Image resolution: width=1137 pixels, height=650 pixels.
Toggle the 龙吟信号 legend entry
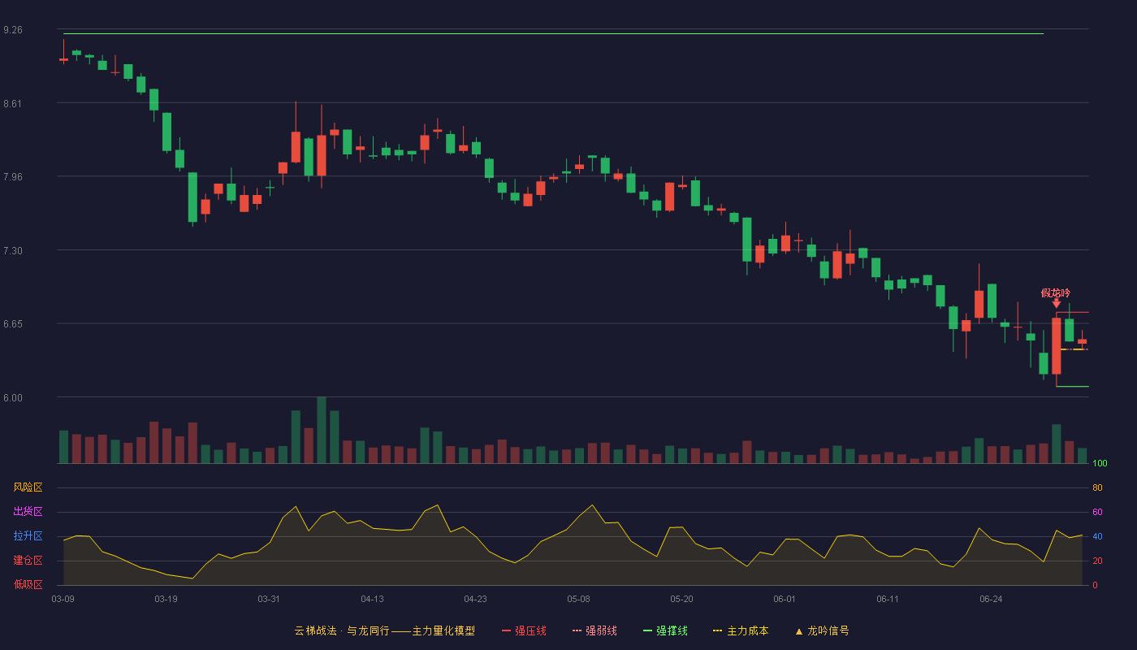(822, 630)
